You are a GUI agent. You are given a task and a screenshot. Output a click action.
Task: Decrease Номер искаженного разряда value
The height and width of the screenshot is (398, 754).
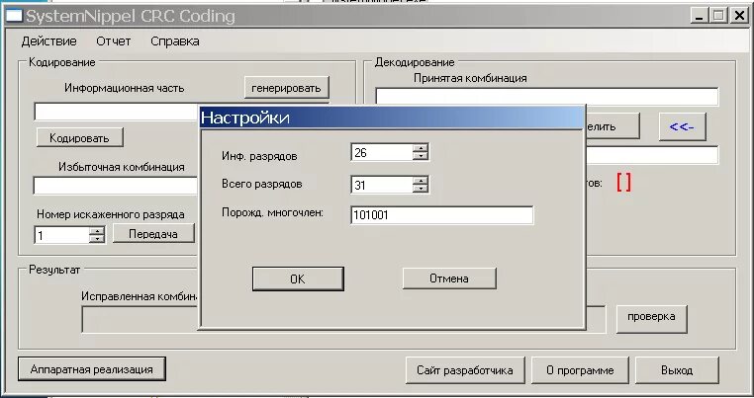click(x=97, y=239)
